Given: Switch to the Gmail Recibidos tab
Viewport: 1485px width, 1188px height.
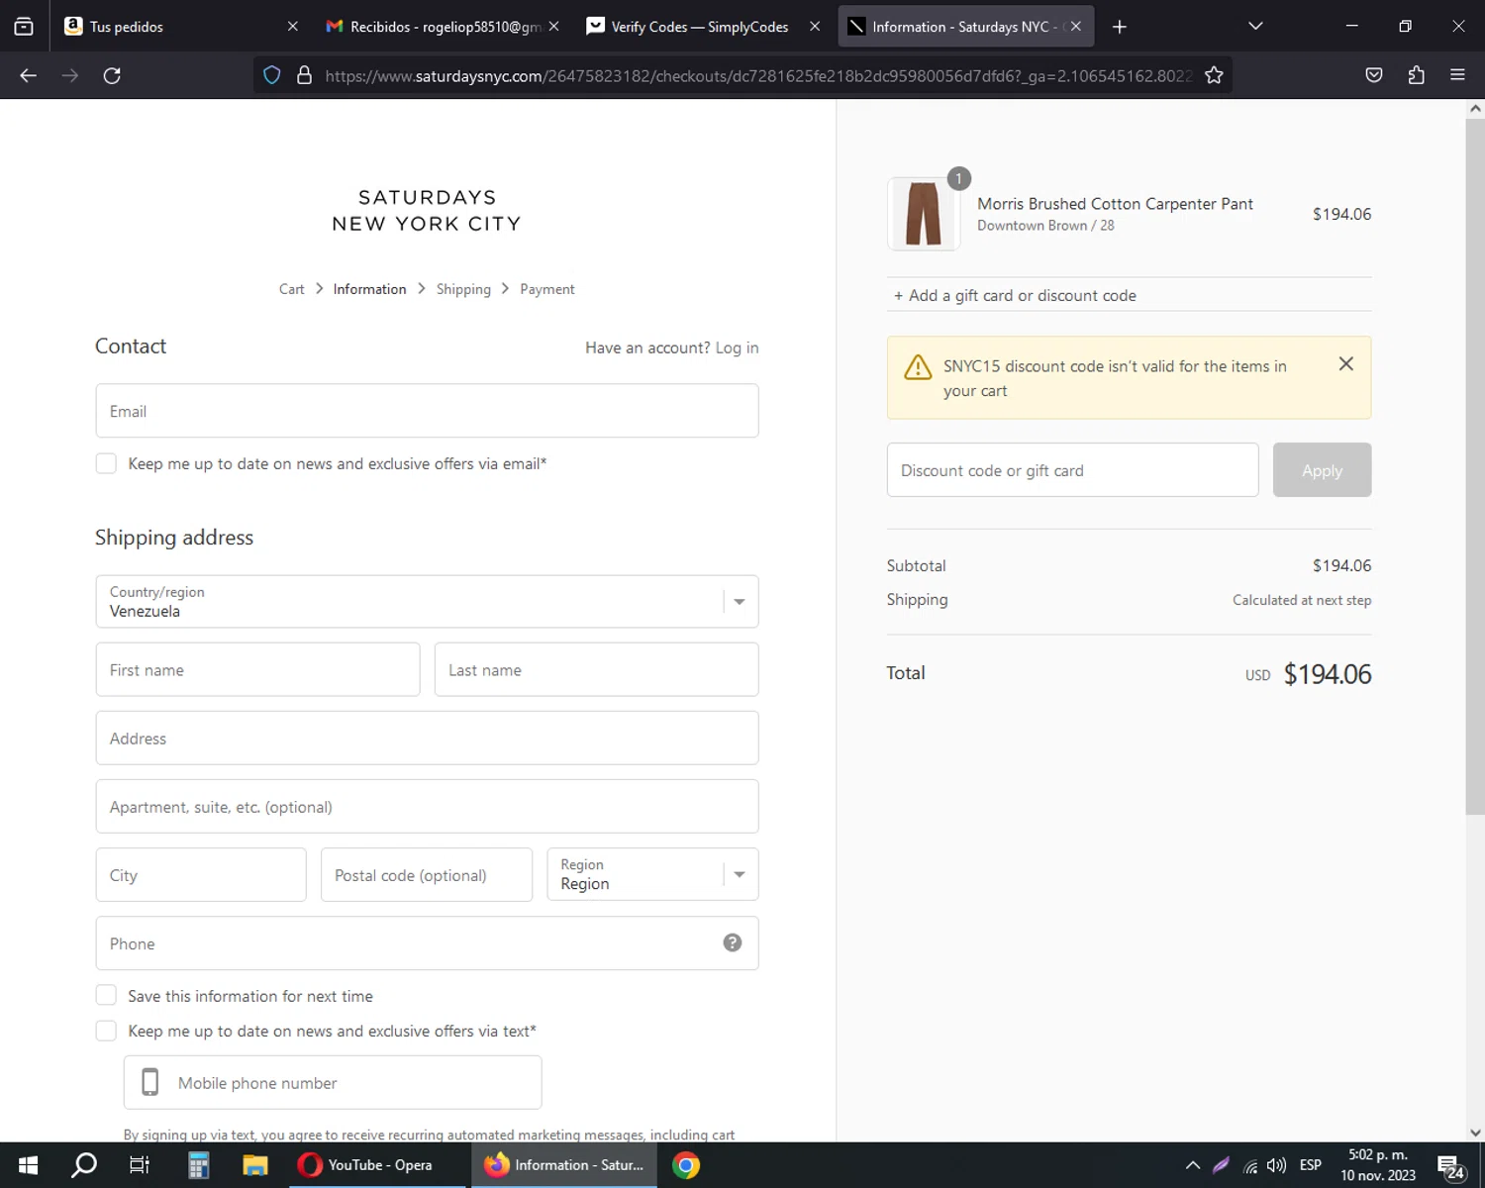Looking at the screenshot, I should pos(444,27).
